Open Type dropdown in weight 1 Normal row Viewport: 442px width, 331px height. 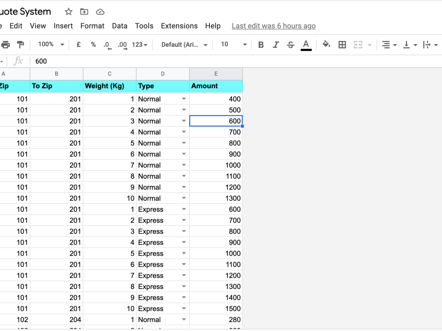pyautogui.click(x=184, y=99)
